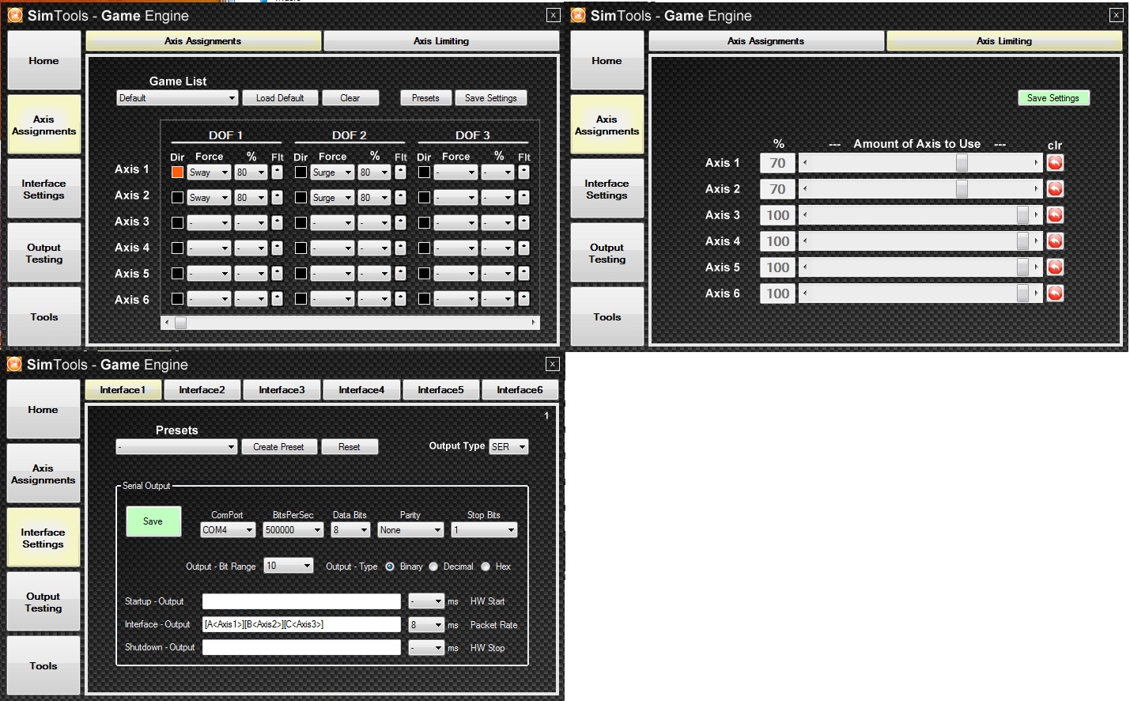Click the SimTools logo in the Interface1 window title
The height and width of the screenshot is (701, 1130).
[14, 364]
